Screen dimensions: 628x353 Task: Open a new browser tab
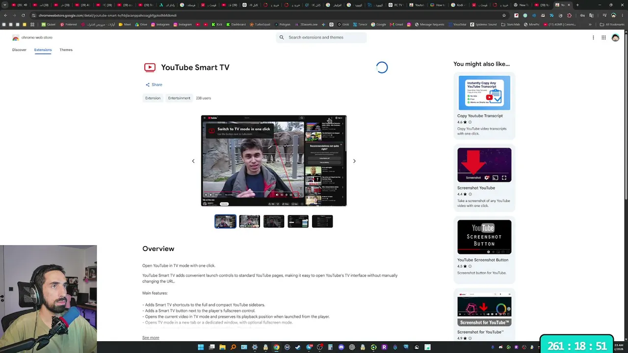coord(577,5)
